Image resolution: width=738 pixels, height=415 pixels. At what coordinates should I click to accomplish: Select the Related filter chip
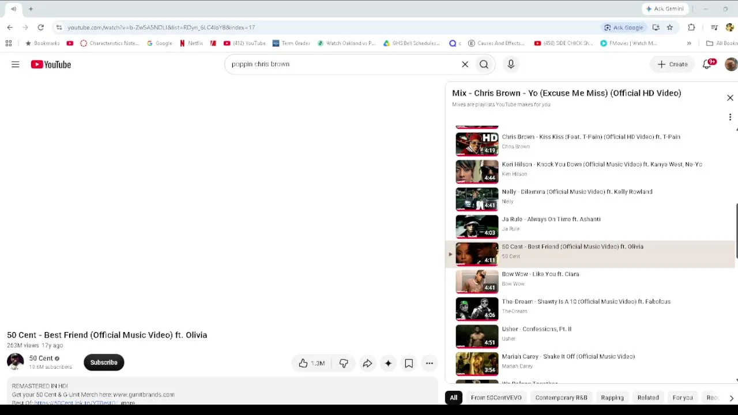pos(648,398)
